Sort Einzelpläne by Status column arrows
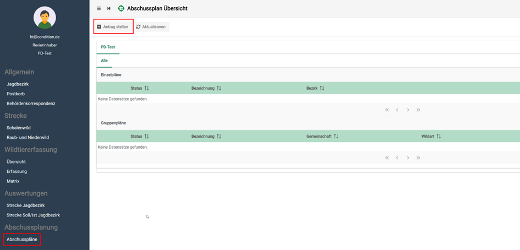 pos(146,88)
